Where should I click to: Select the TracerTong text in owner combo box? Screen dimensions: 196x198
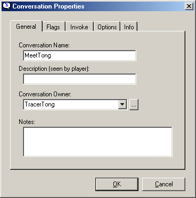click(x=39, y=104)
